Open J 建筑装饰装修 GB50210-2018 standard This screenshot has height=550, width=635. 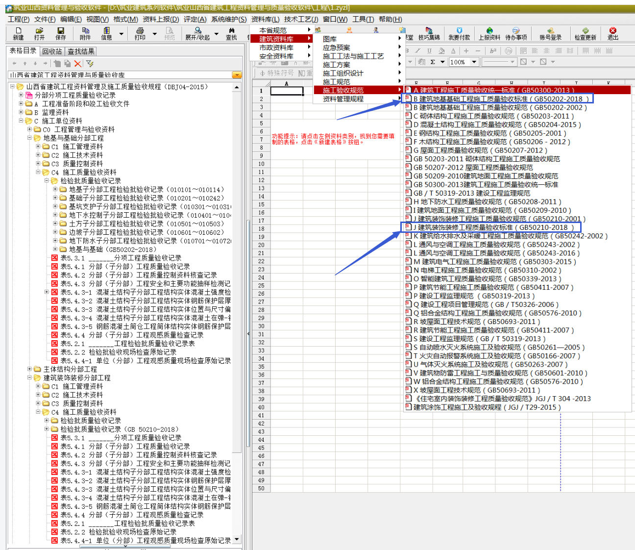pyautogui.click(x=491, y=227)
